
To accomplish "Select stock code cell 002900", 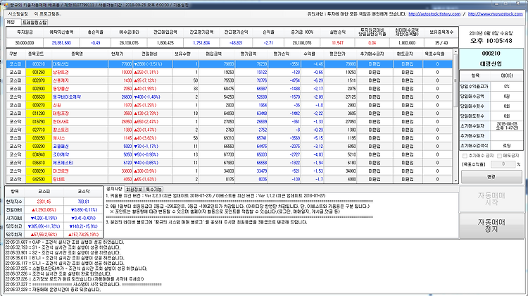I will [x=39, y=89].
